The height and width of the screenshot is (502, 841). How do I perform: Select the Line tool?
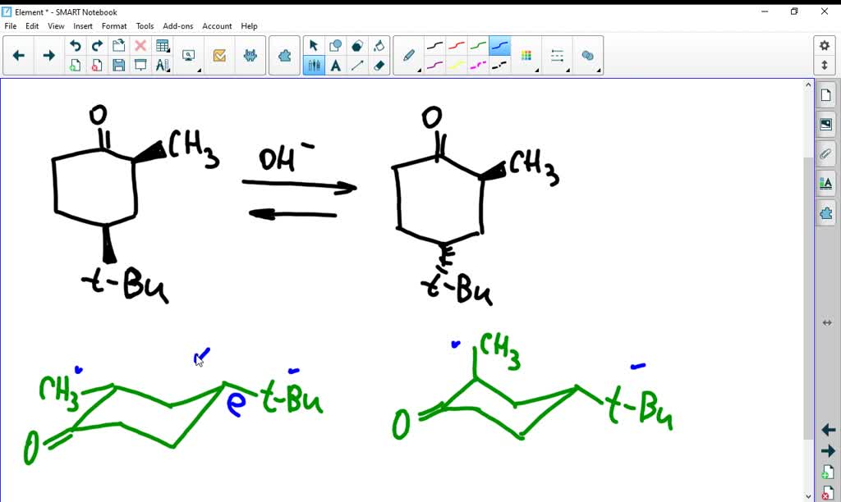[356, 66]
